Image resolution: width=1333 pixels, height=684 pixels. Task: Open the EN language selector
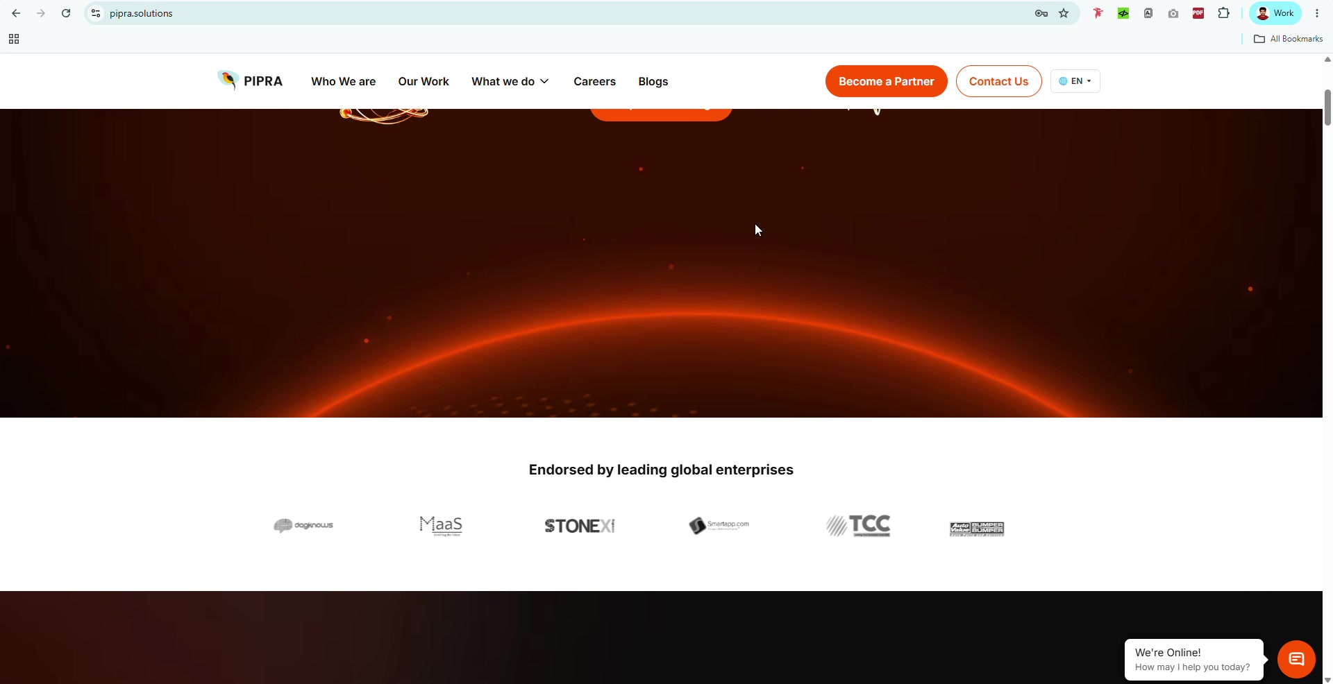click(x=1075, y=81)
